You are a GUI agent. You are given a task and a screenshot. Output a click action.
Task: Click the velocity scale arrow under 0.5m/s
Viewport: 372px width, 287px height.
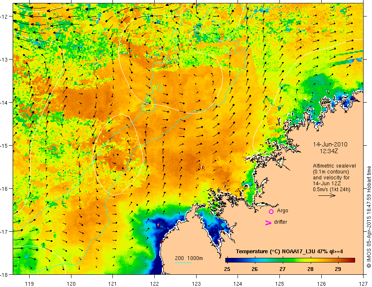(x=327, y=195)
